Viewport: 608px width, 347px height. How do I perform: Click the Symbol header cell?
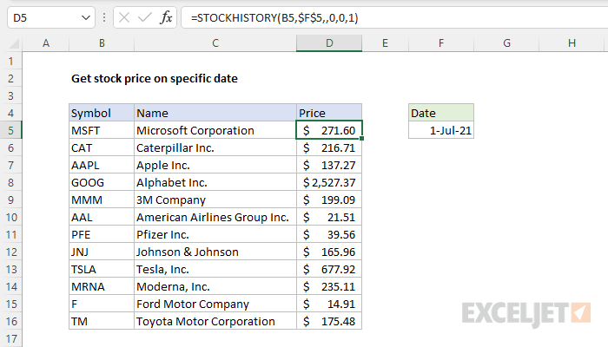coord(102,113)
